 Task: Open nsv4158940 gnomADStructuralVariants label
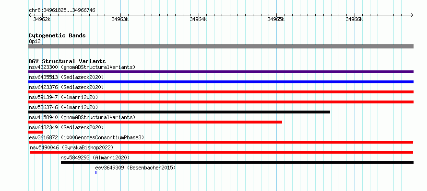tap(82, 117)
